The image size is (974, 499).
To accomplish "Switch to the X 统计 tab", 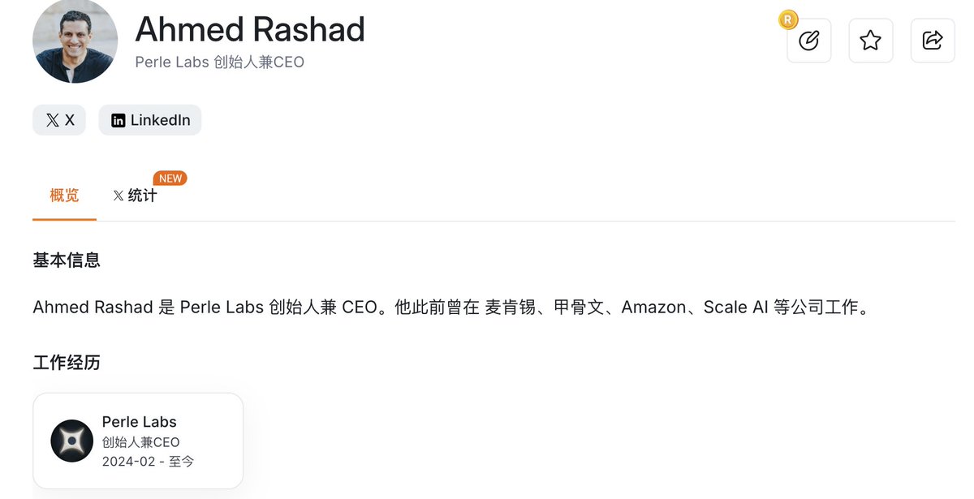I will (x=135, y=196).
